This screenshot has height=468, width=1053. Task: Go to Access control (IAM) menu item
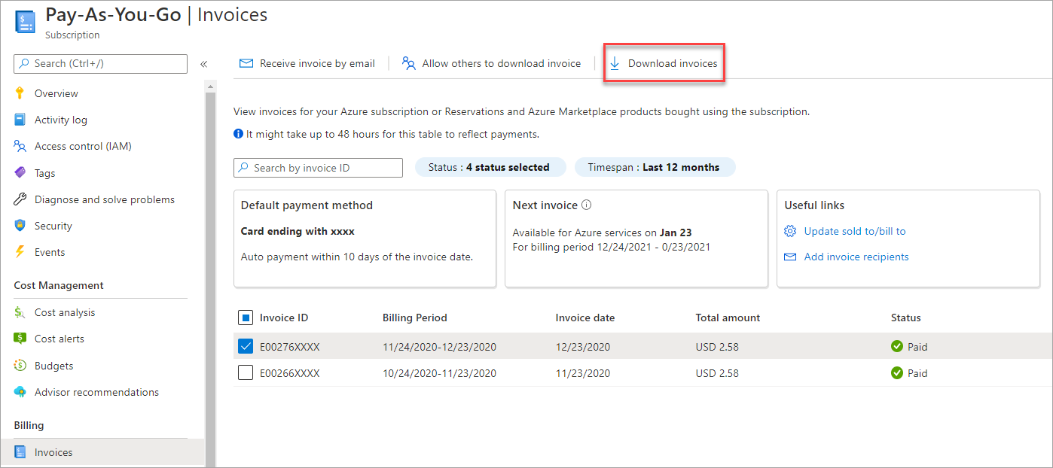(83, 146)
